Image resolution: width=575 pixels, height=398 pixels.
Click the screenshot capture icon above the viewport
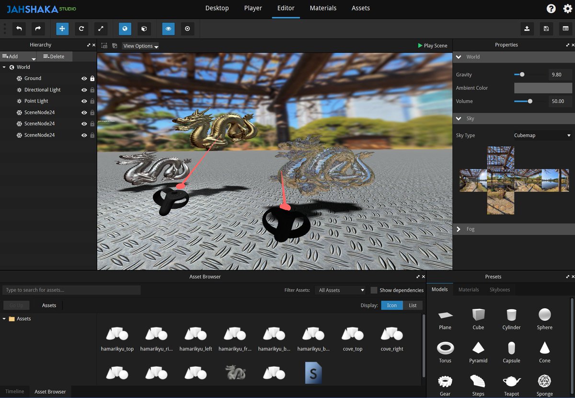pos(104,46)
